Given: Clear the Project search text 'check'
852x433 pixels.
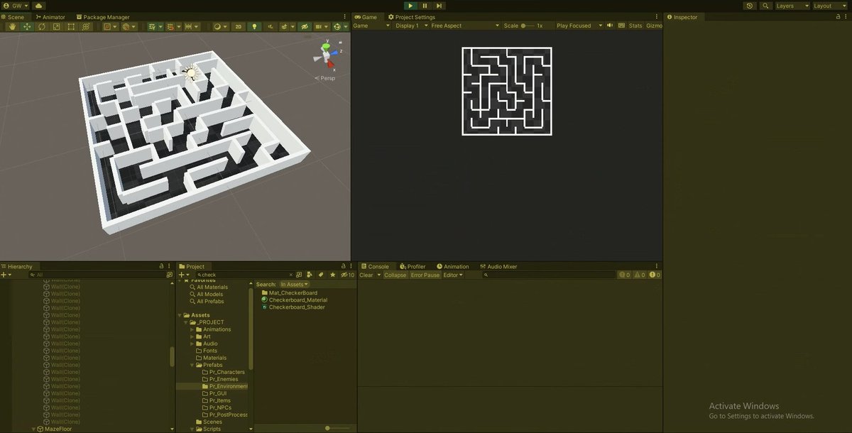Looking at the screenshot, I should click(x=290, y=275).
